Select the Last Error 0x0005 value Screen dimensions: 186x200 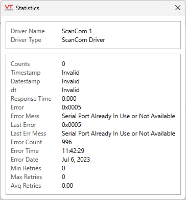coord(72,125)
